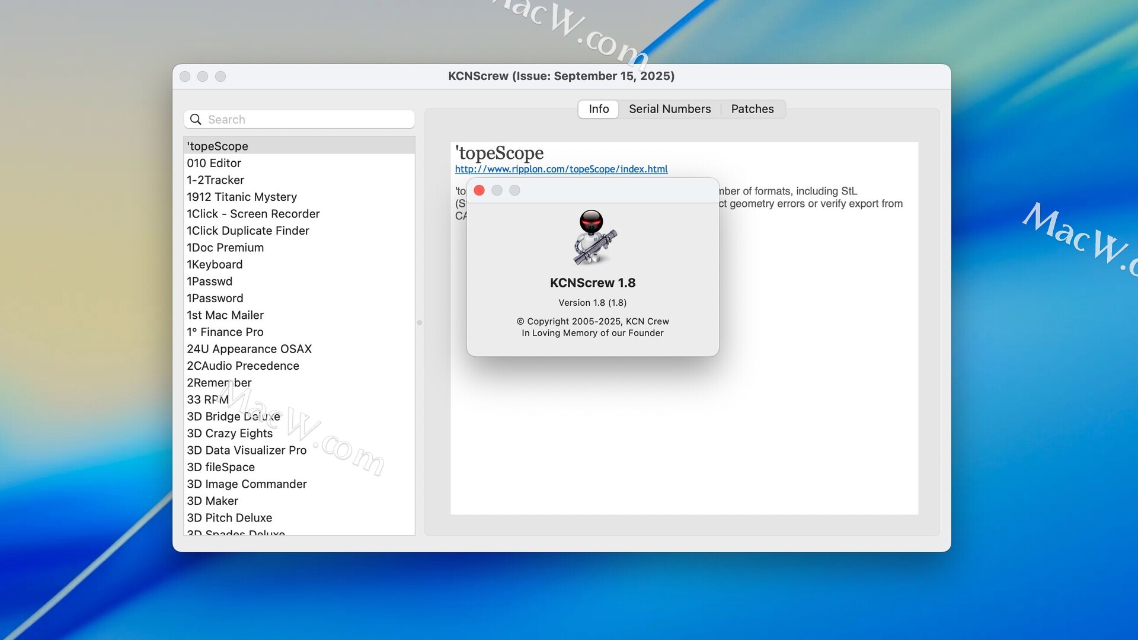Select 1912 Titanic Mystery entry
The image size is (1138, 640).
(x=299, y=197)
